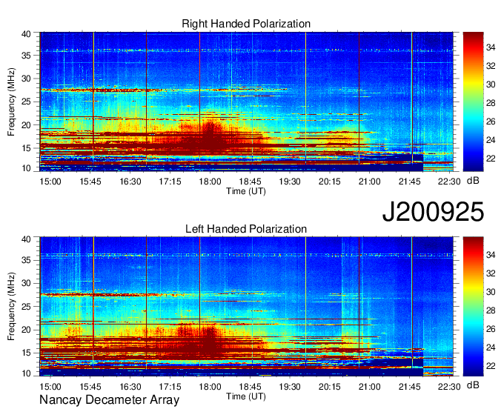Click the "Nancay Decameter Array" caption
This screenshot has height=409, width=504.
pos(109,400)
